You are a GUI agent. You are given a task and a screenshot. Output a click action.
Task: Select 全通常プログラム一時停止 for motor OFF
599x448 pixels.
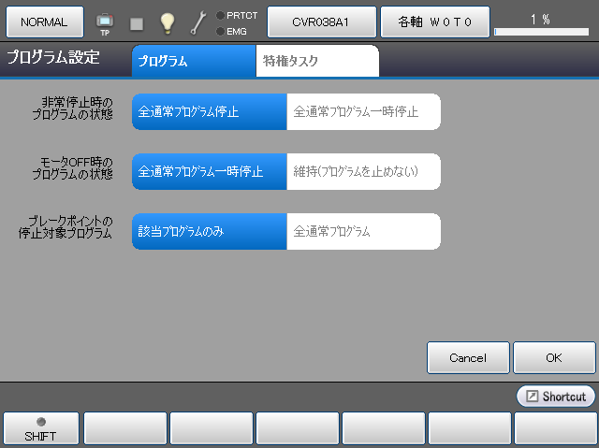(209, 171)
